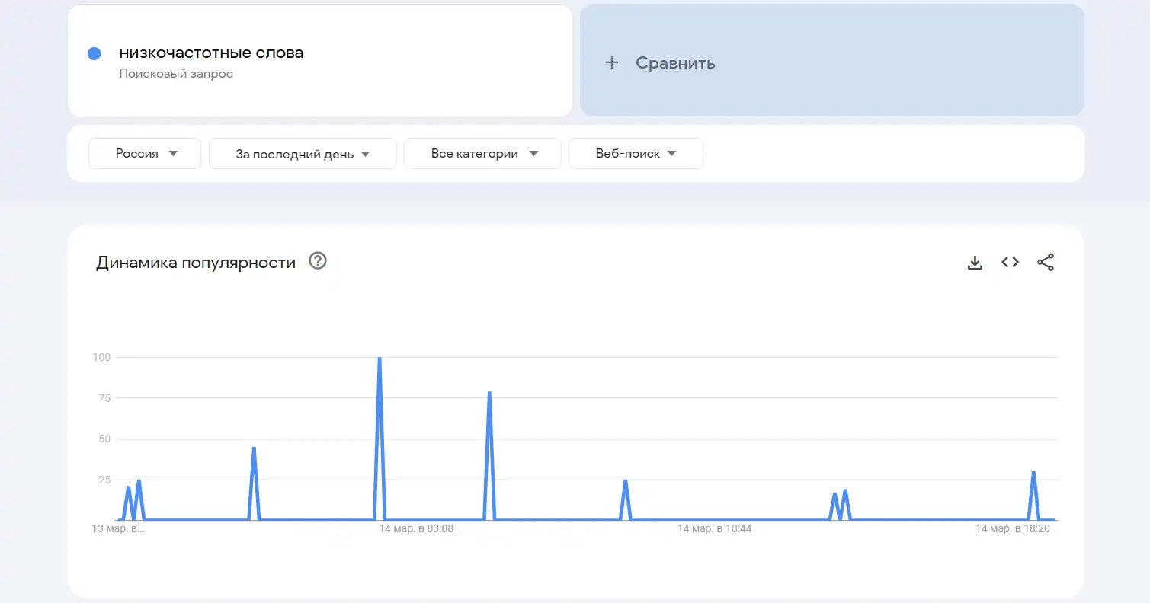1150x603 pixels.
Task: Click Сравнить to add a comparison term
Action: tap(675, 62)
